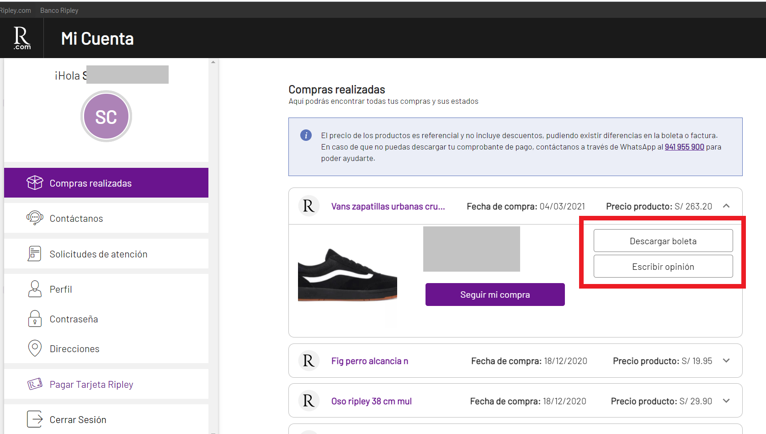Click the document icon beside Solicitudes de atención
The width and height of the screenshot is (766, 434).
pyautogui.click(x=34, y=253)
